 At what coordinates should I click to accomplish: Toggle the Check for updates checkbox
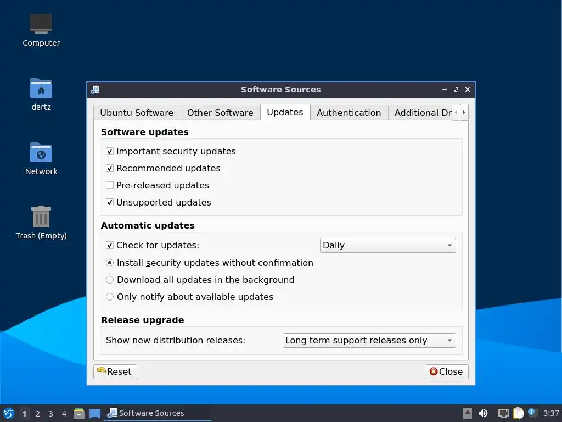110,246
